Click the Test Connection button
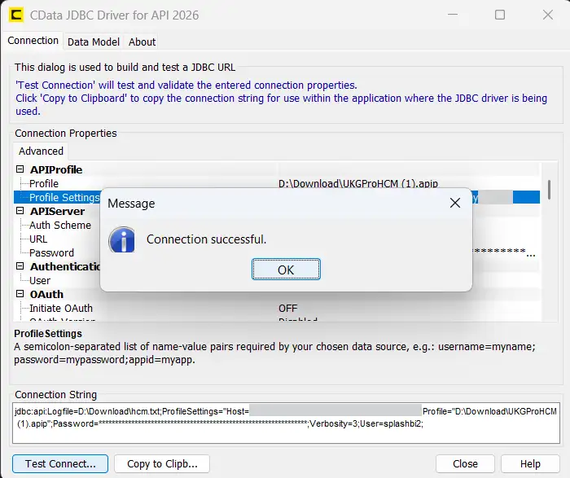Image resolution: width=570 pixels, height=478 pixels. pos(60,463)
